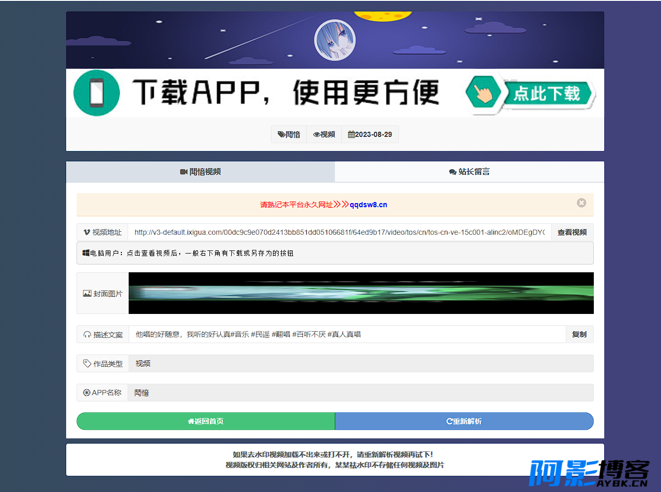Click the 点此下载 download banner button

pos(531,93)
